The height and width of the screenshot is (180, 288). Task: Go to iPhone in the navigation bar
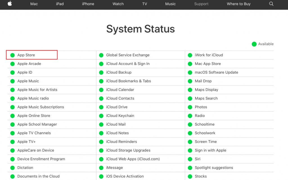(88, 4)
